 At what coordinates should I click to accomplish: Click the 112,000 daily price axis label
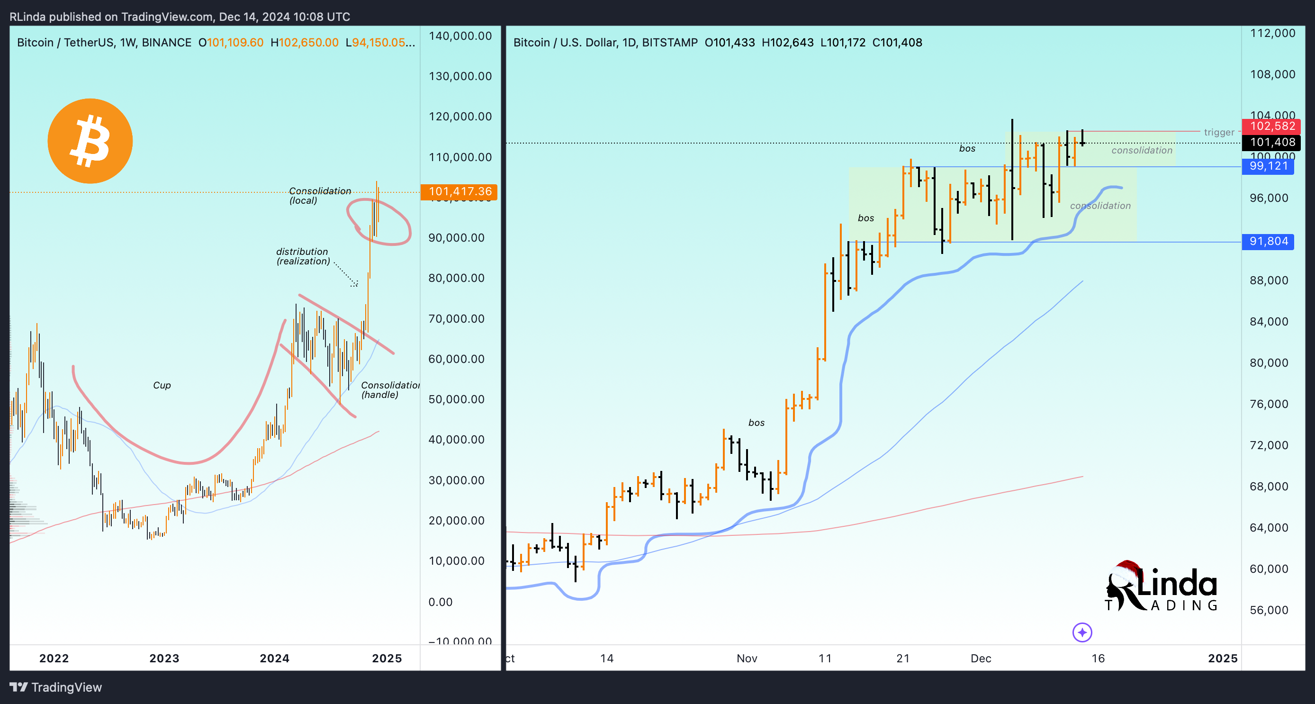(1272, 33)
